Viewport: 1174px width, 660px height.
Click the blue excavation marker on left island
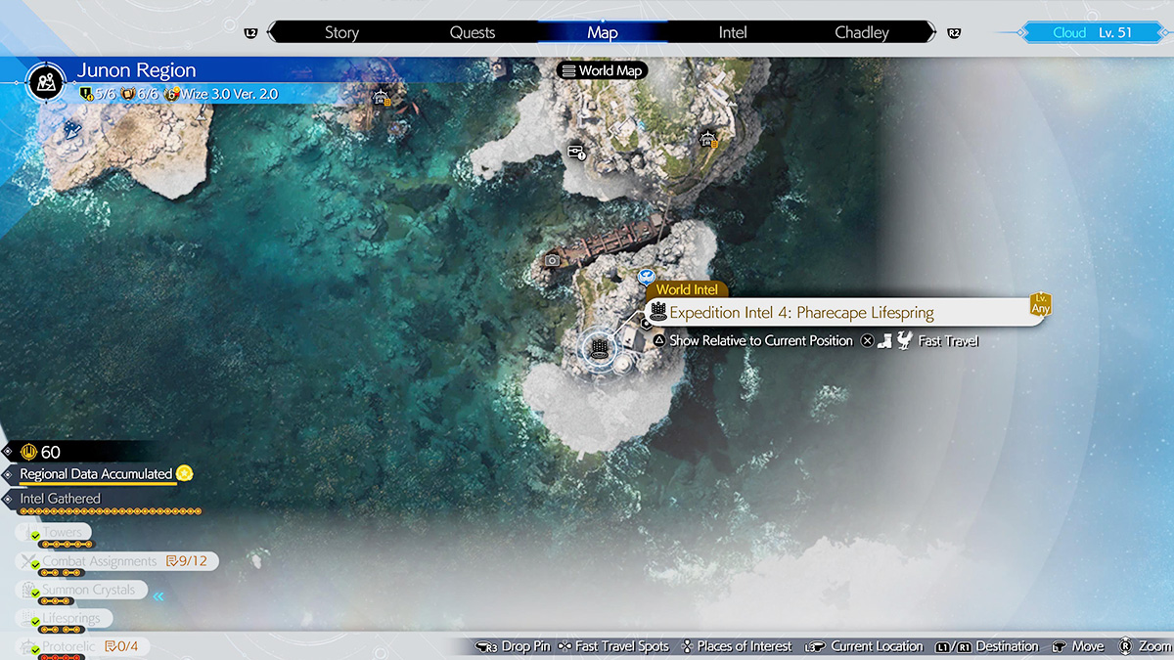coord(70,127)
